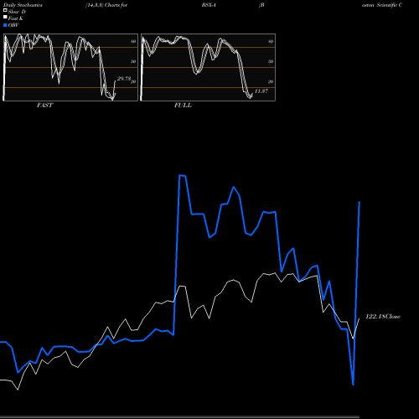Screen dimensions: 419x419
Task: Click the 'FULL' chart caption
Action: (x=183, y=106)
